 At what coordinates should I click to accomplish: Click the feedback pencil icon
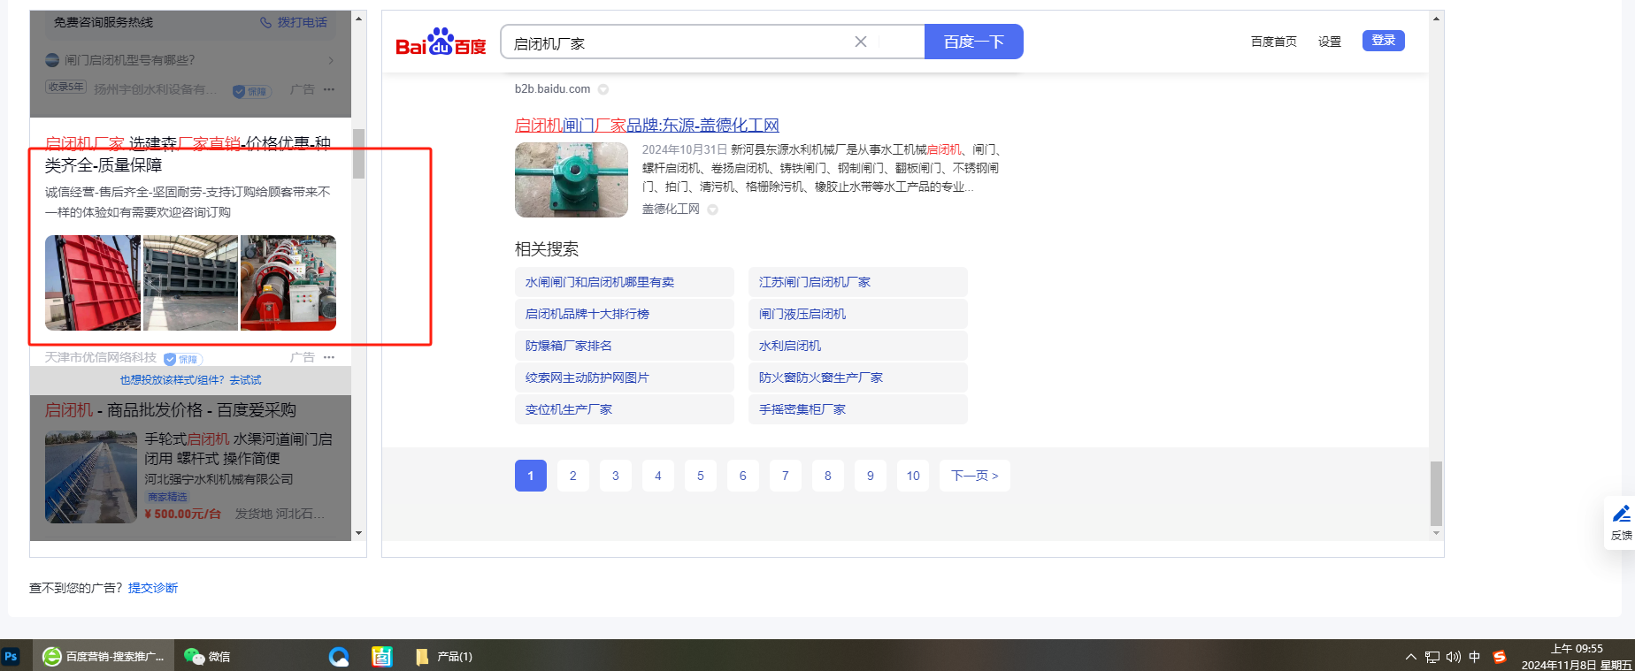click(1621, 515)
